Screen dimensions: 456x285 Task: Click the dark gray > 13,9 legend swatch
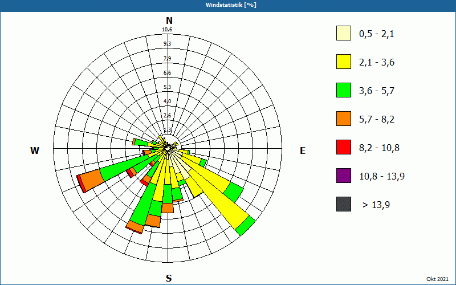pos(344,204)
